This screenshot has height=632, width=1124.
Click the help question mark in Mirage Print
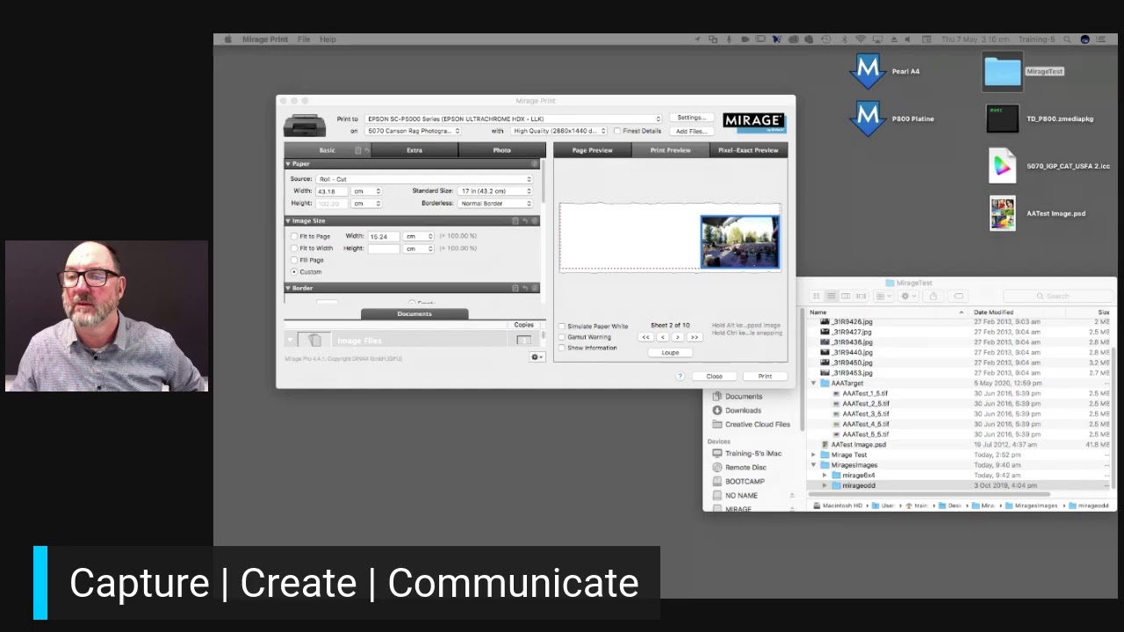680,377
